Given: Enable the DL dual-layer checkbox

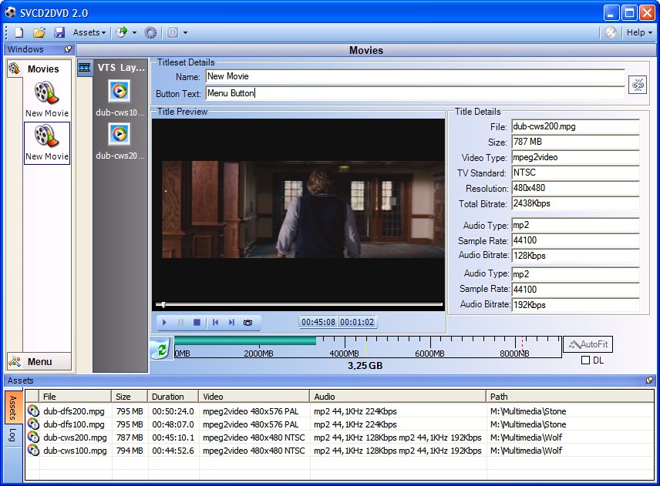Looking at the screenshot, I should (585, 360).
